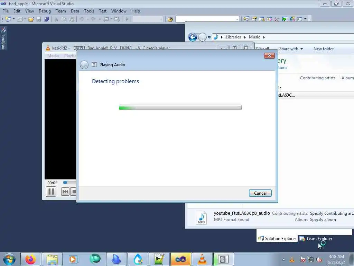This screenshot has height=266, width=354.
Task: Click the muted volume speaker tray icon
Action: point(319,260)
